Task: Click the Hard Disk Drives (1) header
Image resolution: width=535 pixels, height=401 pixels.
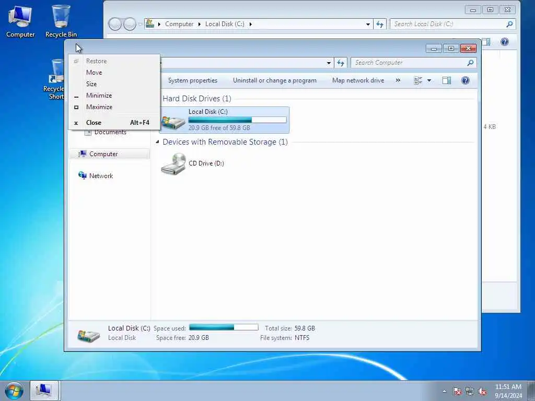Action: (x=197, y=99)
